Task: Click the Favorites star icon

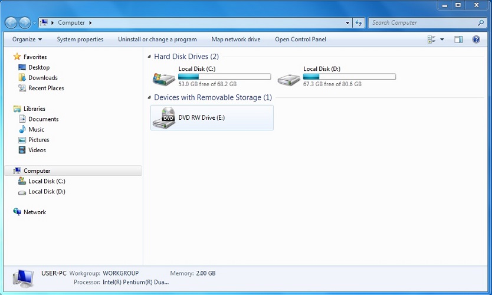Action: [17, 57]
